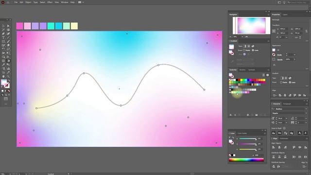This screenshot has width=311, height=175.
Task: Open the leading dropdown in Character panel
Action: point(306,118)
